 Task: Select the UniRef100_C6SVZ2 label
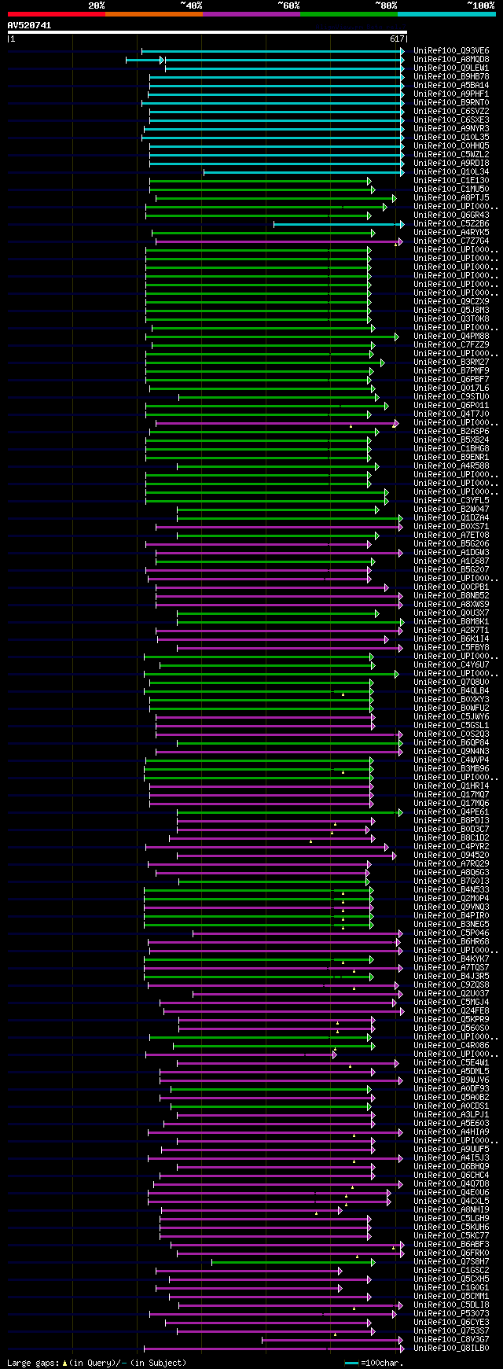coord(451,112)
